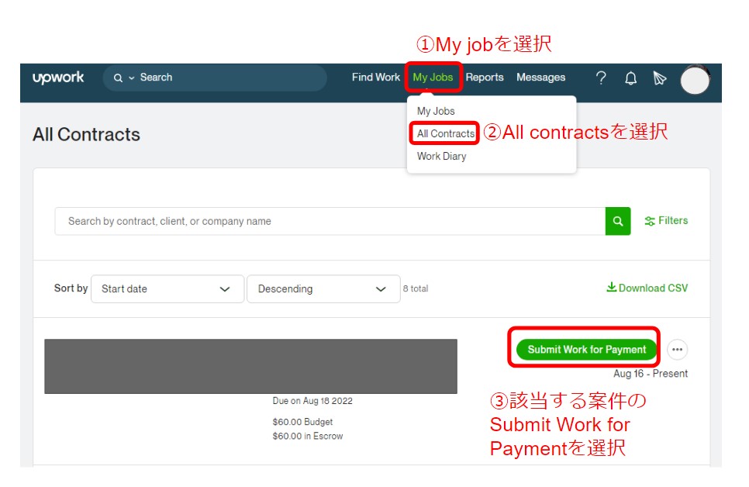This screenshot has width=749, height=487.
Task: Open the search type chevron in top bar
Action: [131, 78]
